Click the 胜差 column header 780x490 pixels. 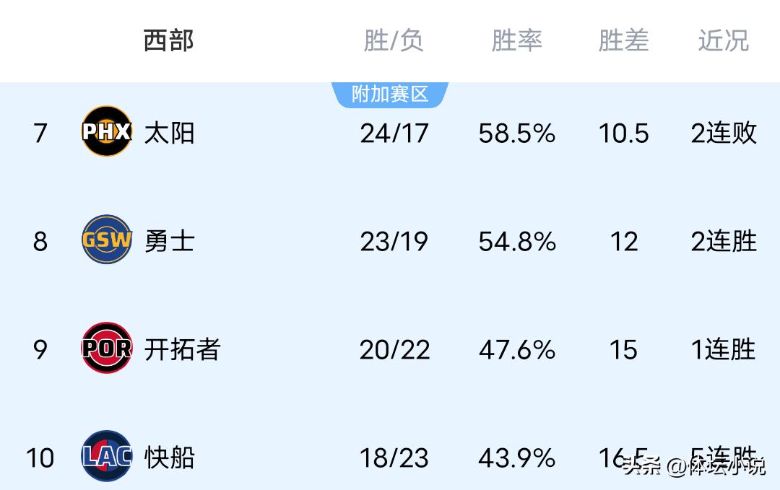coord(623,40)
